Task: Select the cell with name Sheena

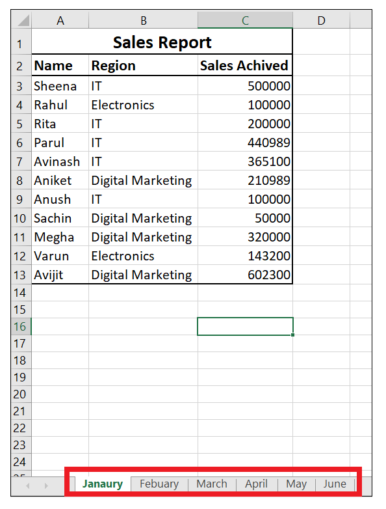Action: click(x=60, y=86)
